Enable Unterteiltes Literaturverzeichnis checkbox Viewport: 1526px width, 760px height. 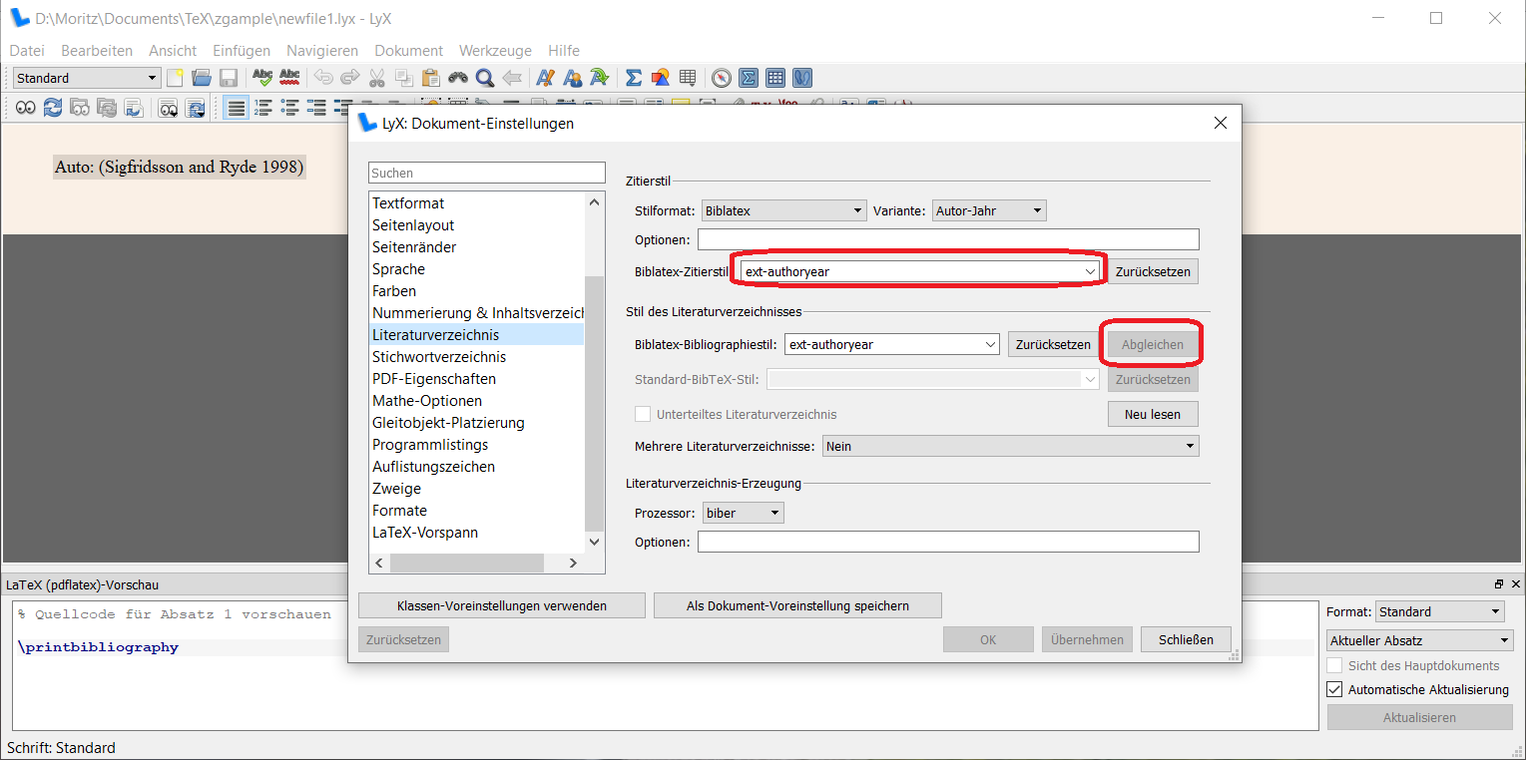(x=644, y=414)
